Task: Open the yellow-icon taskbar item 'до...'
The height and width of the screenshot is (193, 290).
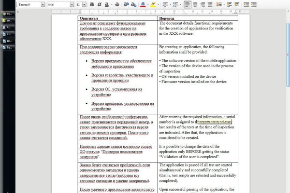Action: coord(7,20)
